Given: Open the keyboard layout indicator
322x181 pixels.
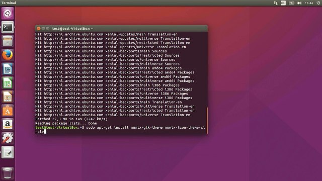Looking at the screenshot, I should 283,3.
